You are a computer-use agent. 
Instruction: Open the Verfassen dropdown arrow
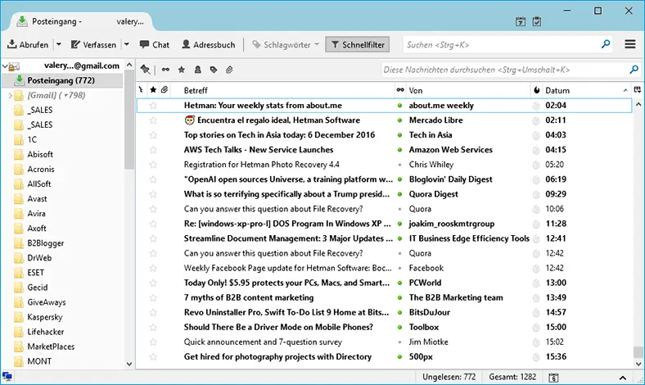tap(126, 44)
